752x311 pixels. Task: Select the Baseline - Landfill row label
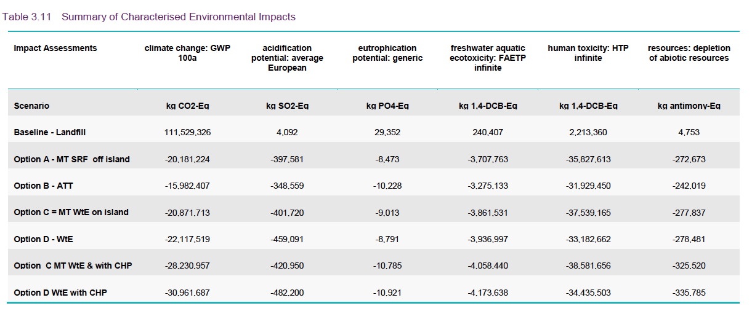click(50, 133)
